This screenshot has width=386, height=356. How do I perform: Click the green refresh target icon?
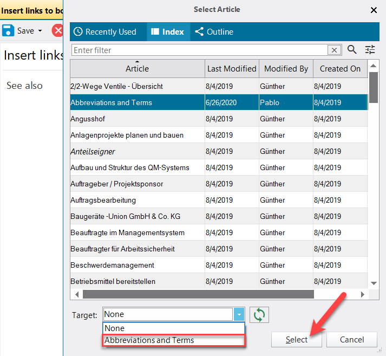[259, 314]
